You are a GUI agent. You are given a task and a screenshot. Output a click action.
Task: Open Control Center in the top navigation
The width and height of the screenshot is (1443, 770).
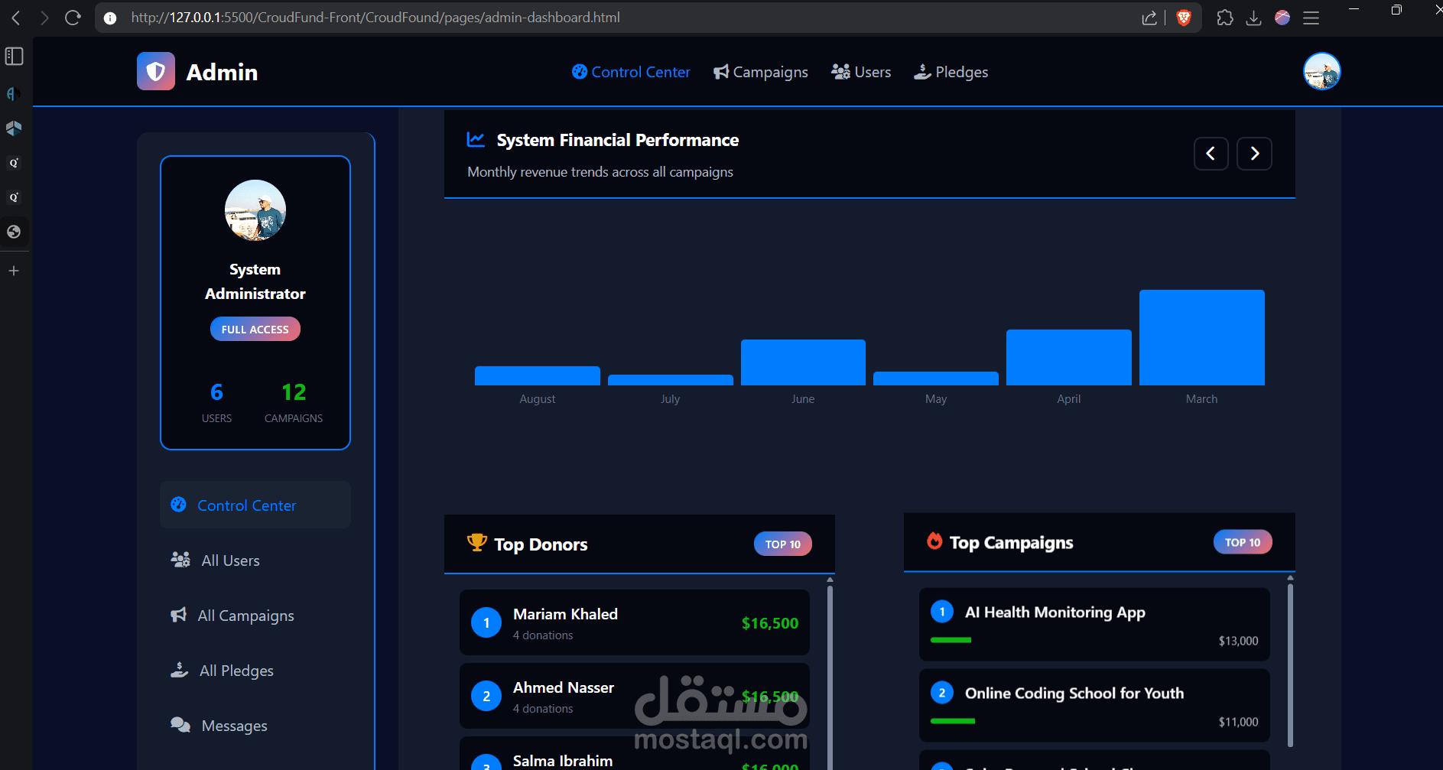coord(631,72)
